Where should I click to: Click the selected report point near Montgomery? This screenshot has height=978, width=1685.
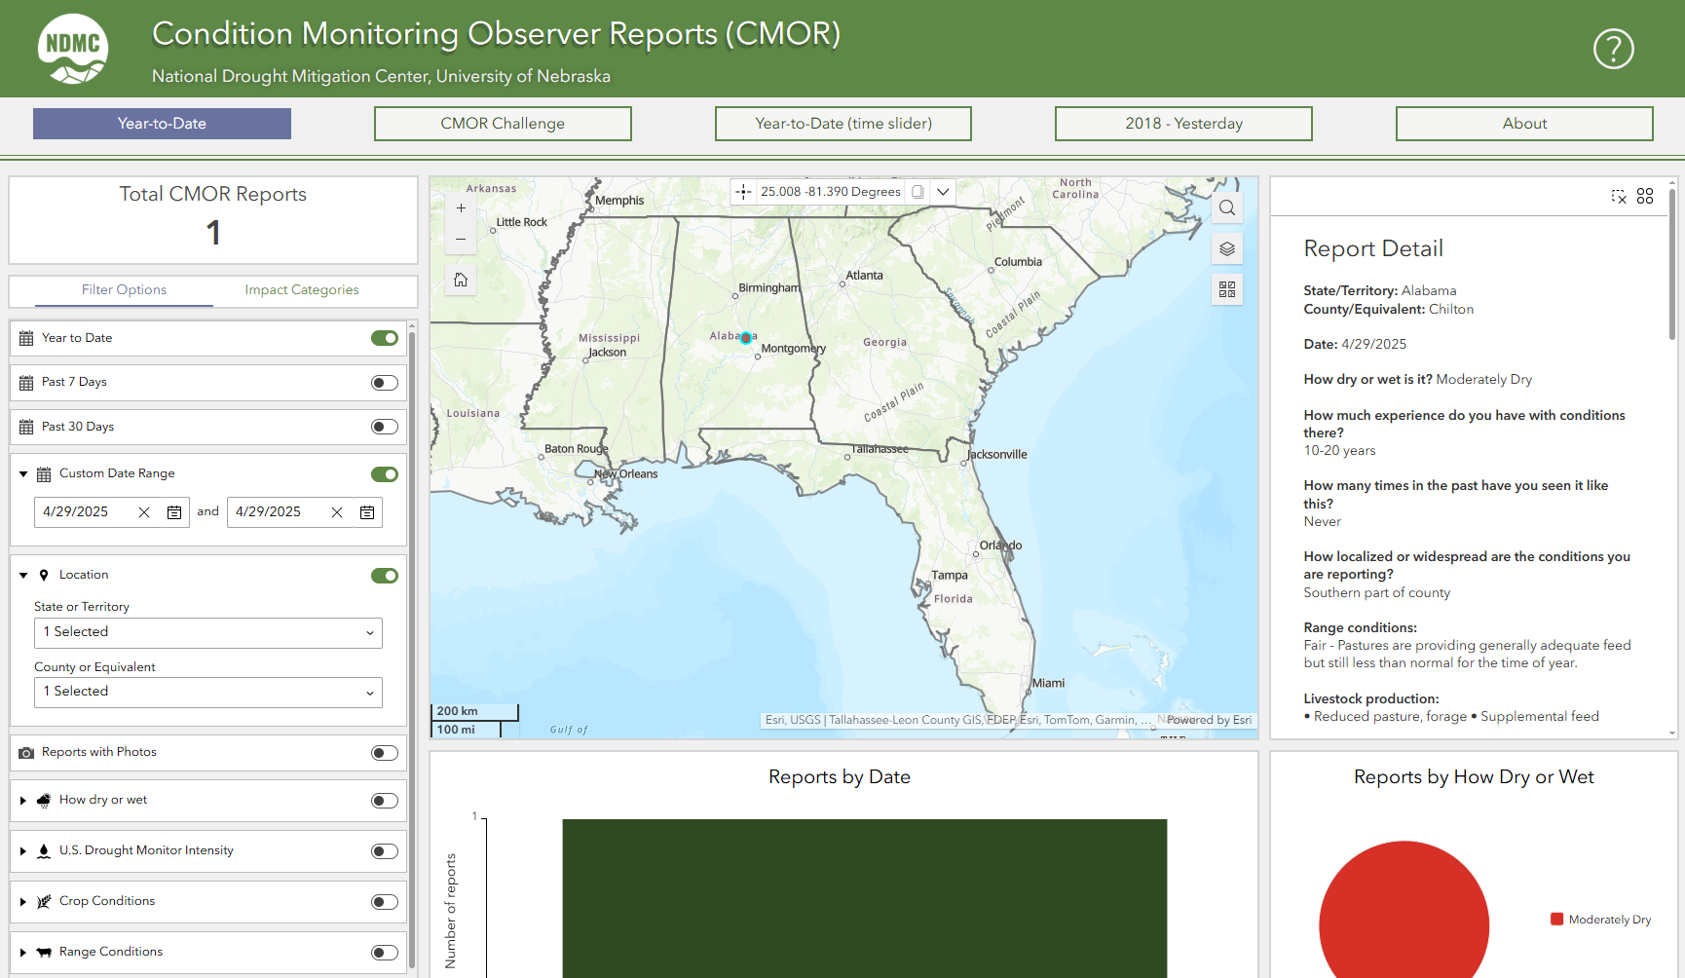coord(746,338)
